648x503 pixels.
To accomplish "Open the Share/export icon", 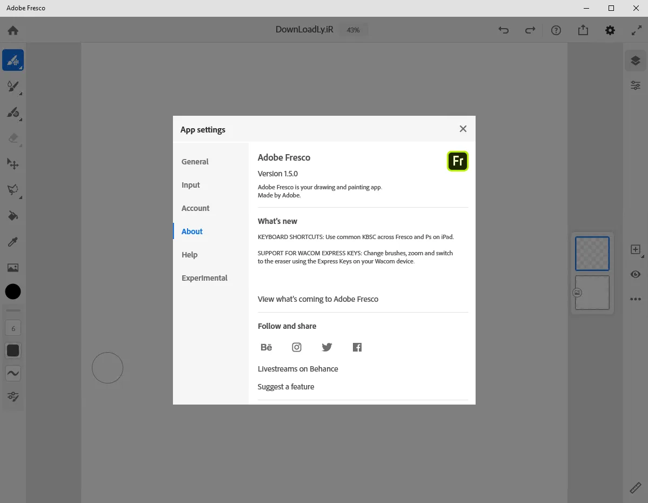I will [x=583, y=30].
